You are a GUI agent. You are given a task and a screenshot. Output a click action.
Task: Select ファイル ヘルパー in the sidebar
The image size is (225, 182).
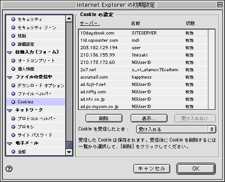point(35,94)
